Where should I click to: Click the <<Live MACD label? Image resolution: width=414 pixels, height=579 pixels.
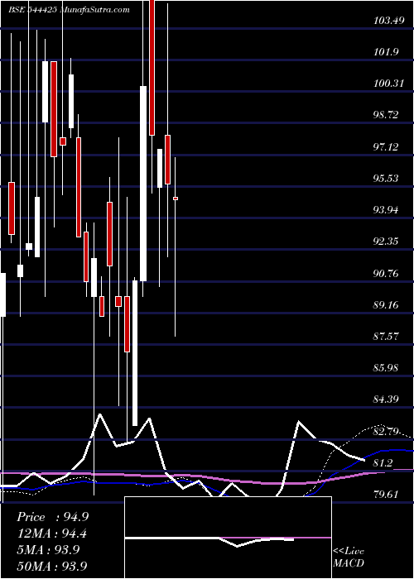tap(349, 557)
